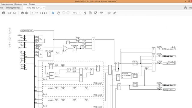
Task: Print the document with printer icon
Action: [4, 13]
